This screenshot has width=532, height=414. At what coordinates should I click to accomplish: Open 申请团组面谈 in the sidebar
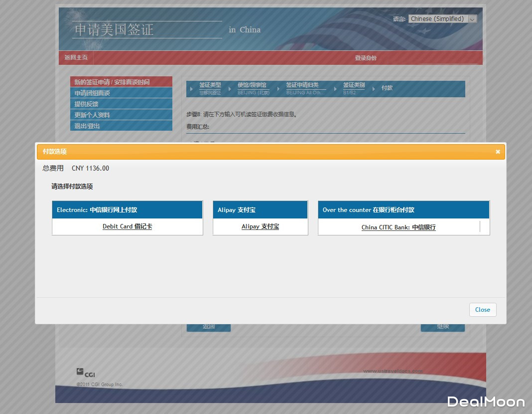(121, 93)
